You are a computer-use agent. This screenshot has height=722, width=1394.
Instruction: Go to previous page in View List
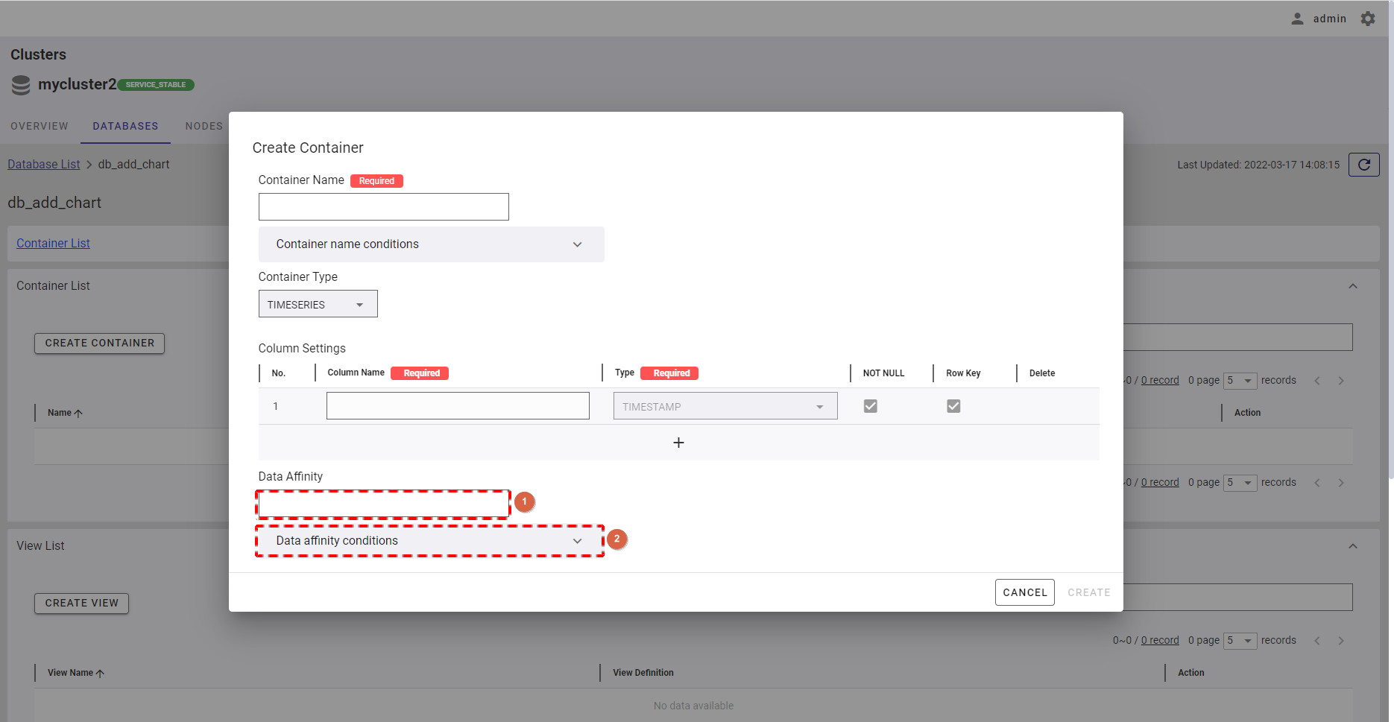click(1317, 641)
